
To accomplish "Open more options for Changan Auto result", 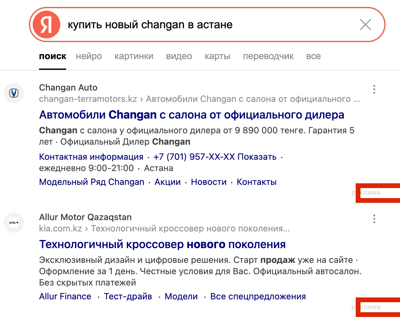I will 374,89.
